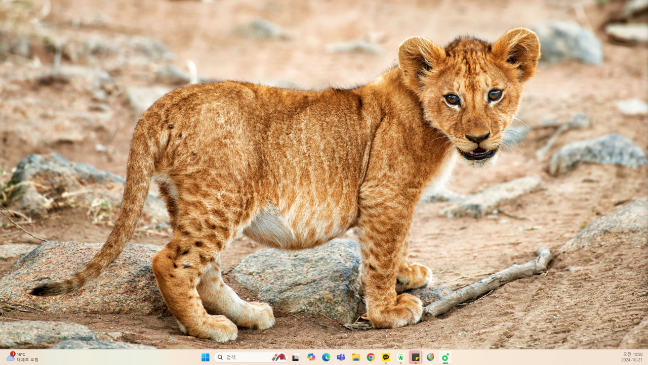
Task: Click the magnifying glass search icon
Action: coord(220,357)
